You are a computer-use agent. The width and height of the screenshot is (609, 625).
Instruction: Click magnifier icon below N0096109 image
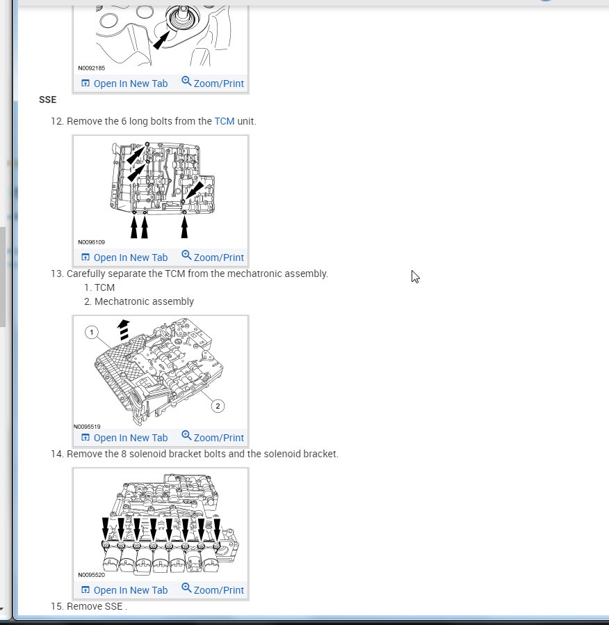pos(186,255)
